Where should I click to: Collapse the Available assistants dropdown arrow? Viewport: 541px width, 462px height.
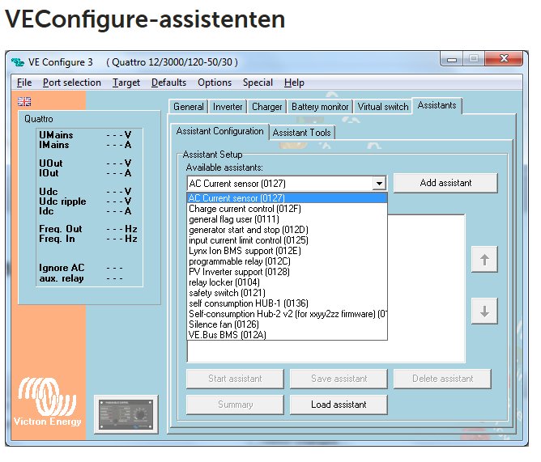point(379,184)
